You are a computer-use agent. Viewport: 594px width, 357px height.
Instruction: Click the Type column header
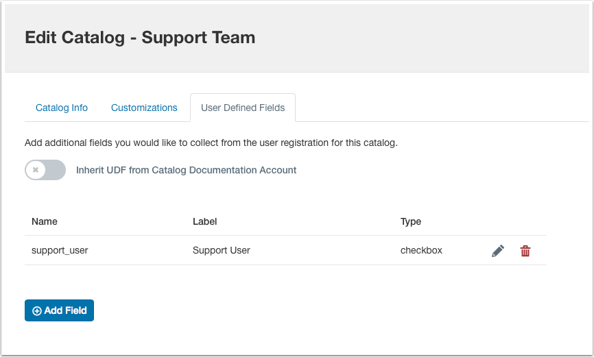pos(411,221)
